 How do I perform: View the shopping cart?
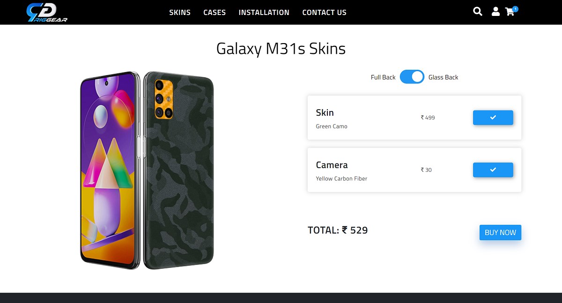tap(510, 12)
